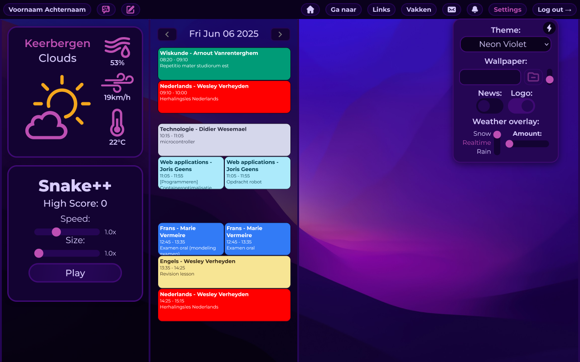The height and width of the screenshot is (362, 580).
Task: Click the lightning bolt icon in settings panel
Action: click(x=549, y=28)
